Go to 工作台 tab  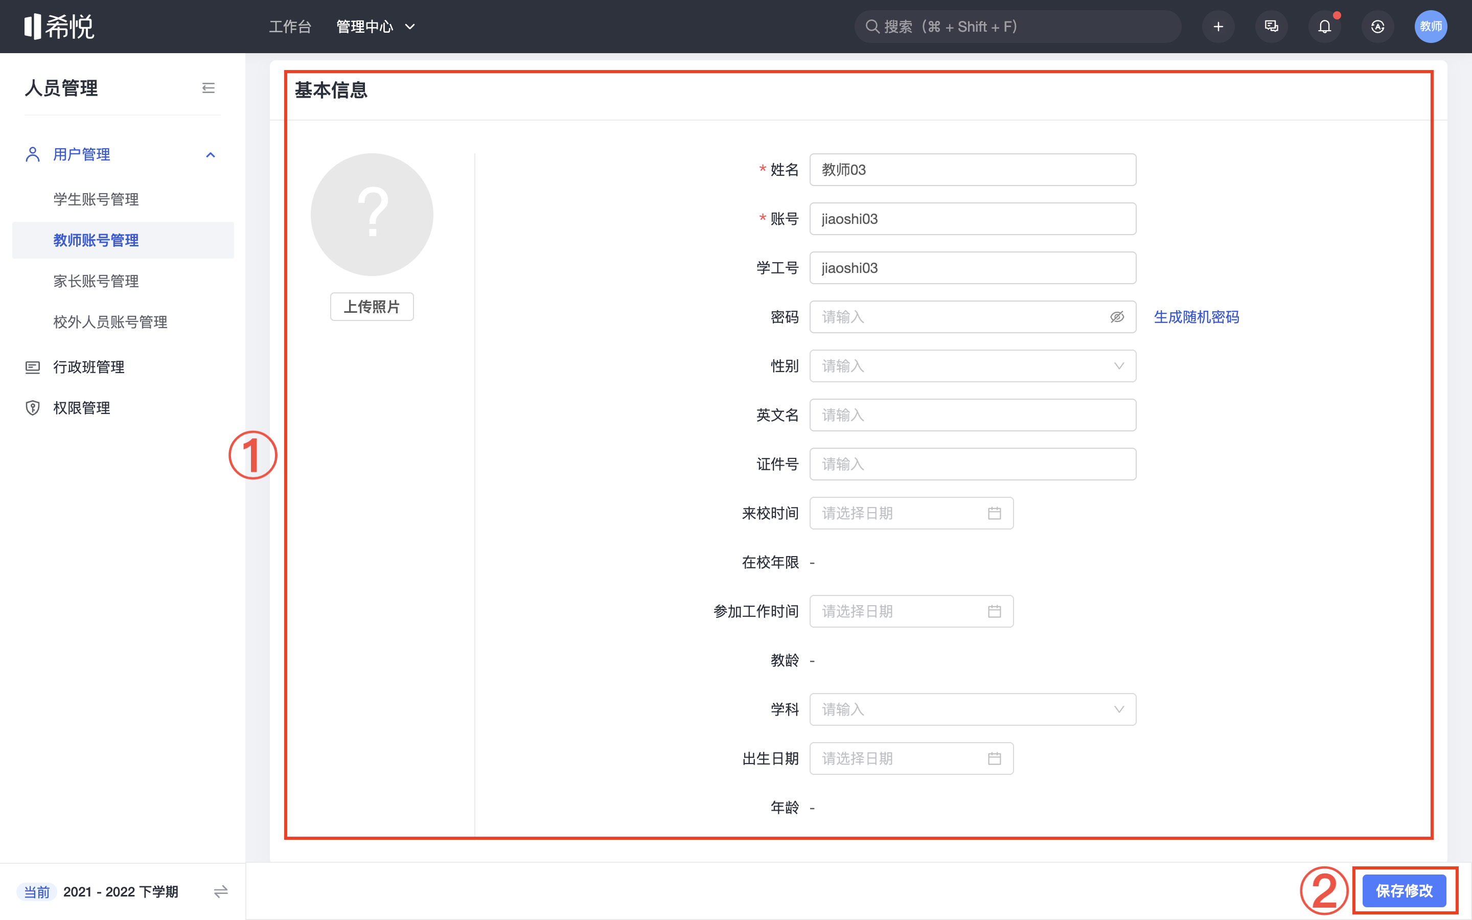tap(290, 27)
